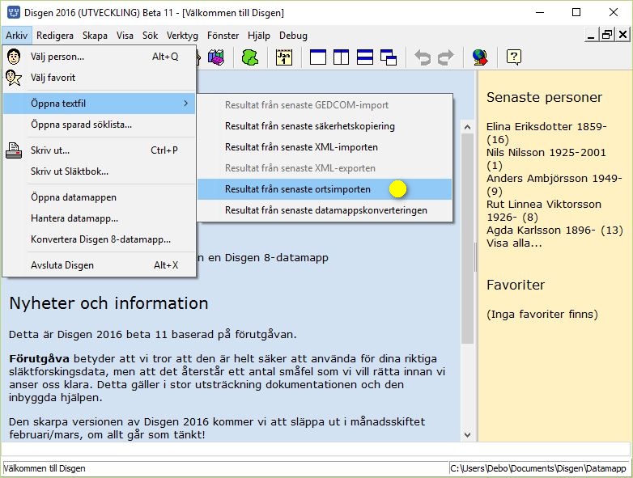
Task: Choose Öppna sparad söklista...
Action: click(x=100, y=125)
